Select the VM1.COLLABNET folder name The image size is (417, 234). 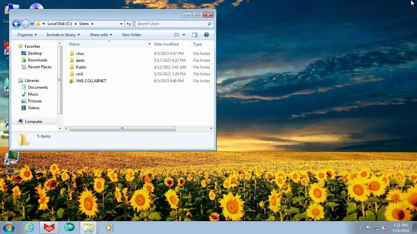point(91,81)
